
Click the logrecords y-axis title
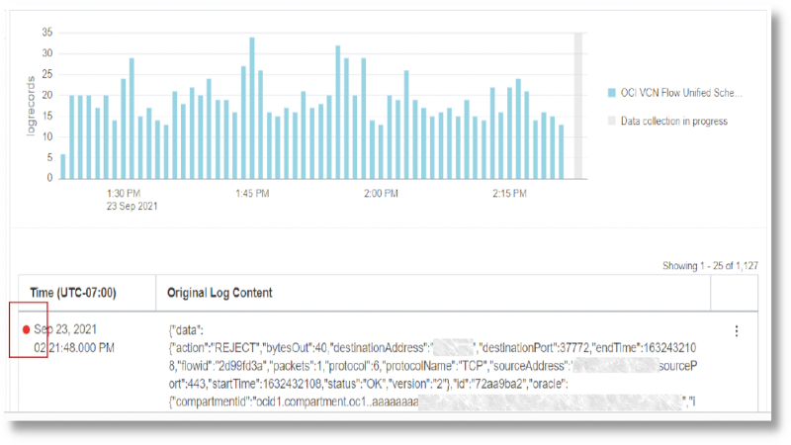click(31, 105)
